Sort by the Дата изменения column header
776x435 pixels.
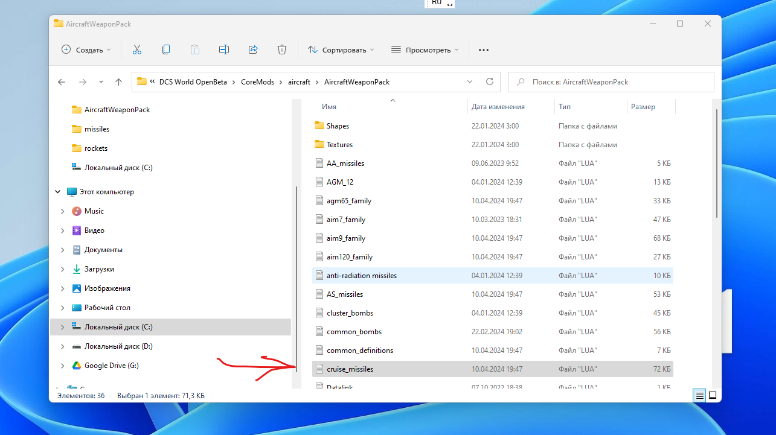498,107
